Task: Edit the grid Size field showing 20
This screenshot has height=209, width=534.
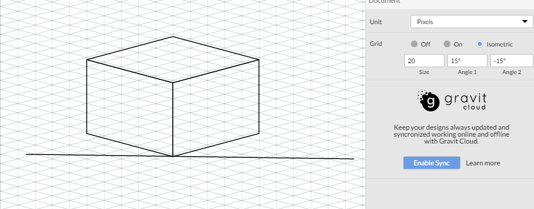Action: (424, 61)
